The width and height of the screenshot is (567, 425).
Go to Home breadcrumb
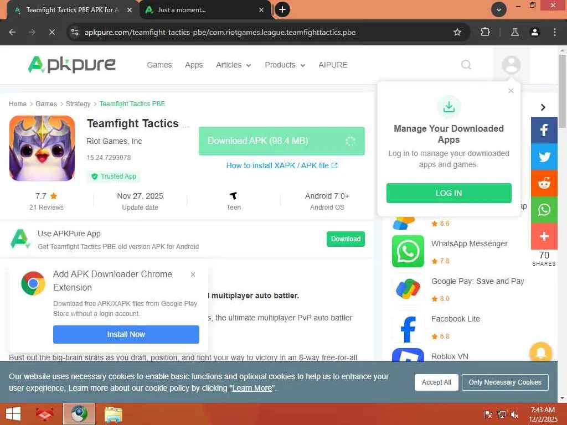click(x=18, y=103)
